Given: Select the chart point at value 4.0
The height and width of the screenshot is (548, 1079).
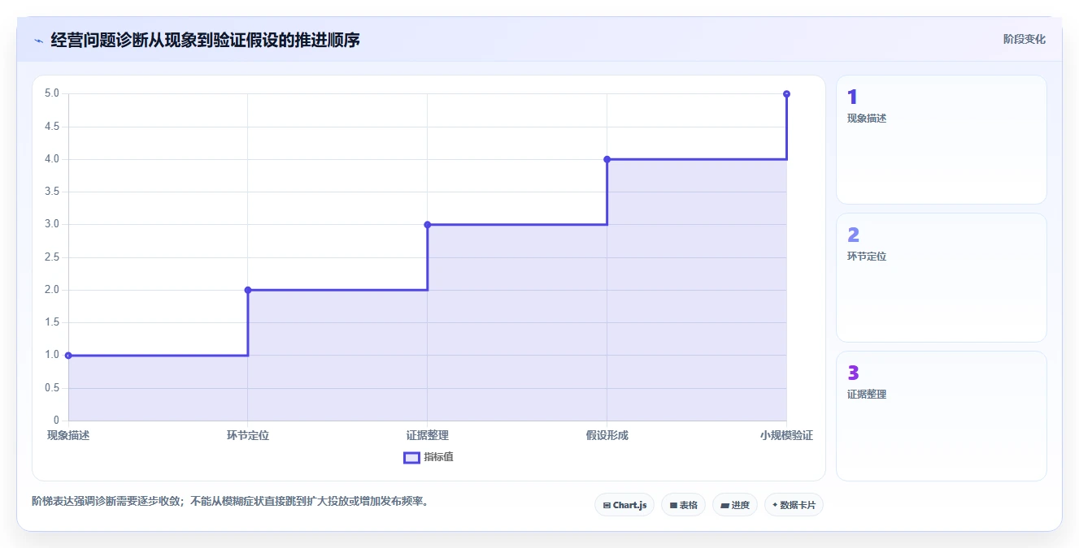Looking at the screenshot, I should 607,159.
